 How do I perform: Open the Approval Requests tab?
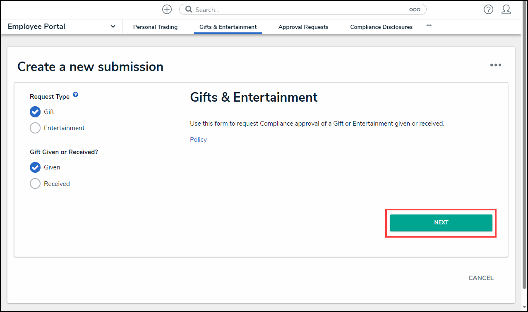(303, 27)
